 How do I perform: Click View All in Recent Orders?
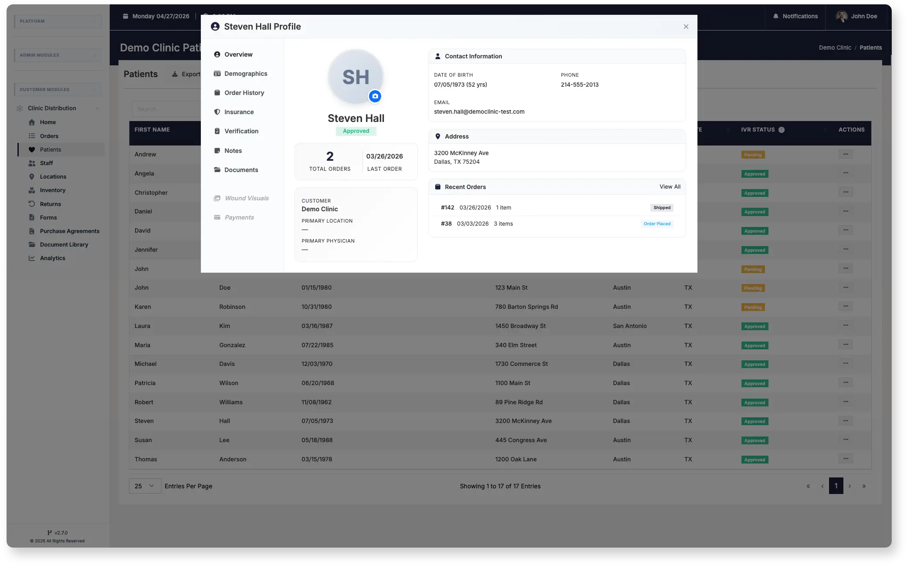pyautogui.click(x=670, y=187)
